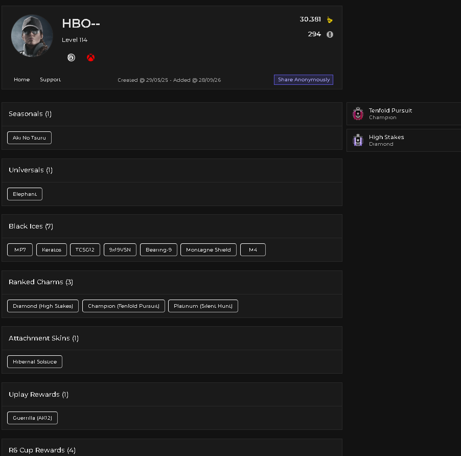Screen dimensions: 461x456
Task: Select the Aki No Tsuru seasonal skin
Action: 30,138
